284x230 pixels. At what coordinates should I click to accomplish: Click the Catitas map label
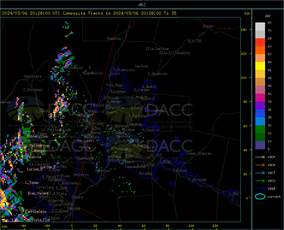[x=180, y=171]
